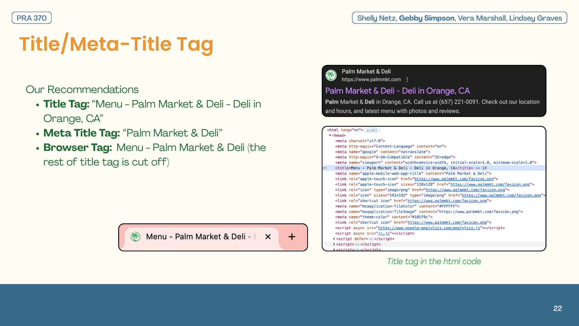Click the Title/Meta-Title Tag heading
Viewport: 579px width, 326px height.
(116, 44)
